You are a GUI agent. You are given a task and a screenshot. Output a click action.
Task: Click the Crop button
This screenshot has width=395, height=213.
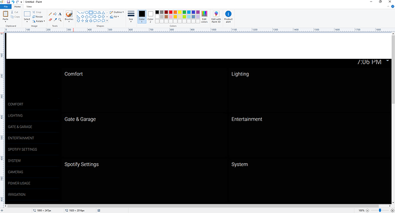pyautogui.click(x=37, y=12)
